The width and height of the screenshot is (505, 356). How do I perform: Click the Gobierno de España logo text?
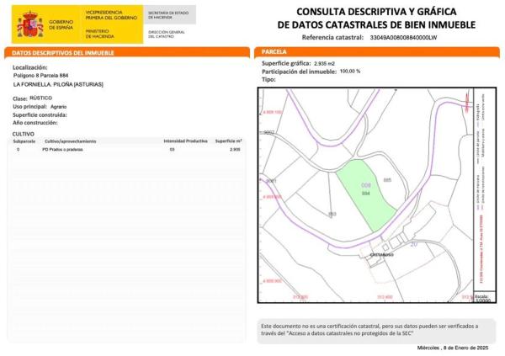tap(61, 22)
